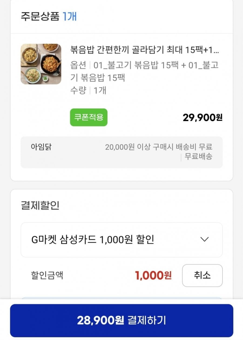Open the G마켓 삼성카드 1,000원 할인 dropdown
Screen dimensions: 243x340
pyautogui.click(x=122, y=240)
